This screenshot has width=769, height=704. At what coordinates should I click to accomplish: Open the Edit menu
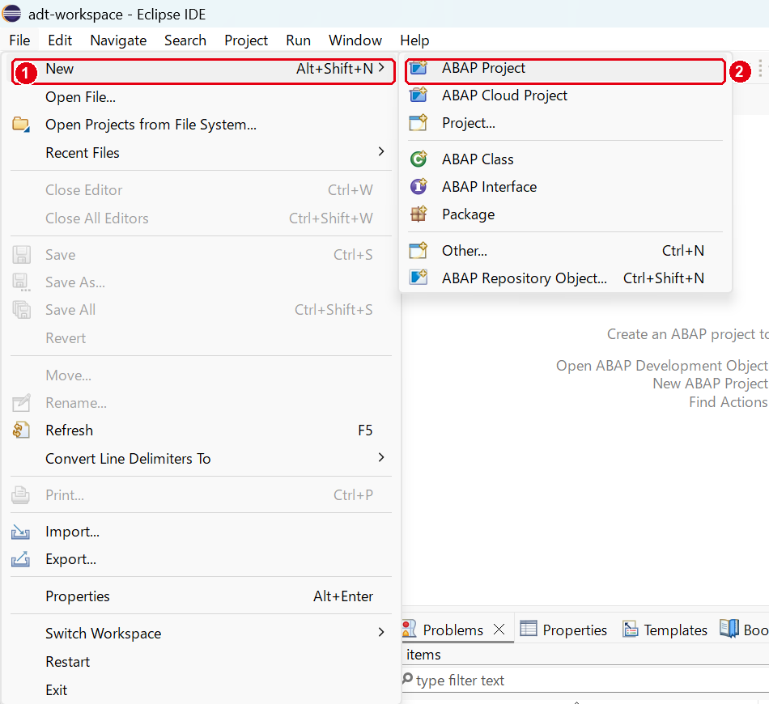pyautogui.click(x=60, y=40)
